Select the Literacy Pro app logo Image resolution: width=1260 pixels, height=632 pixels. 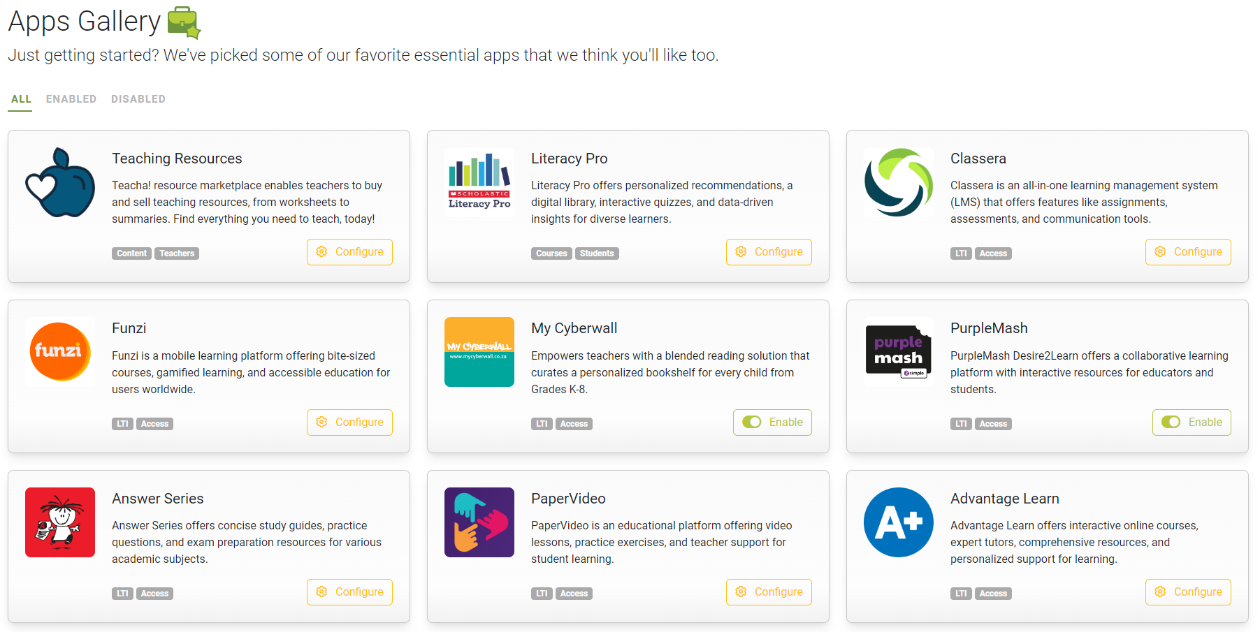[x=479, y=182]
